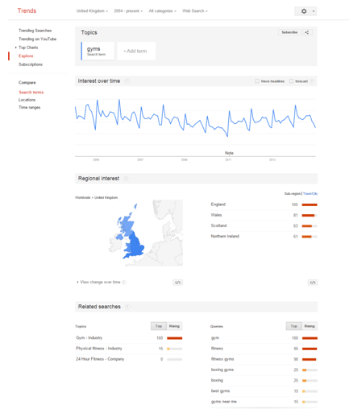
Task: Open the United Kingdom location dropdown
Action: click(x=92, y=11)
